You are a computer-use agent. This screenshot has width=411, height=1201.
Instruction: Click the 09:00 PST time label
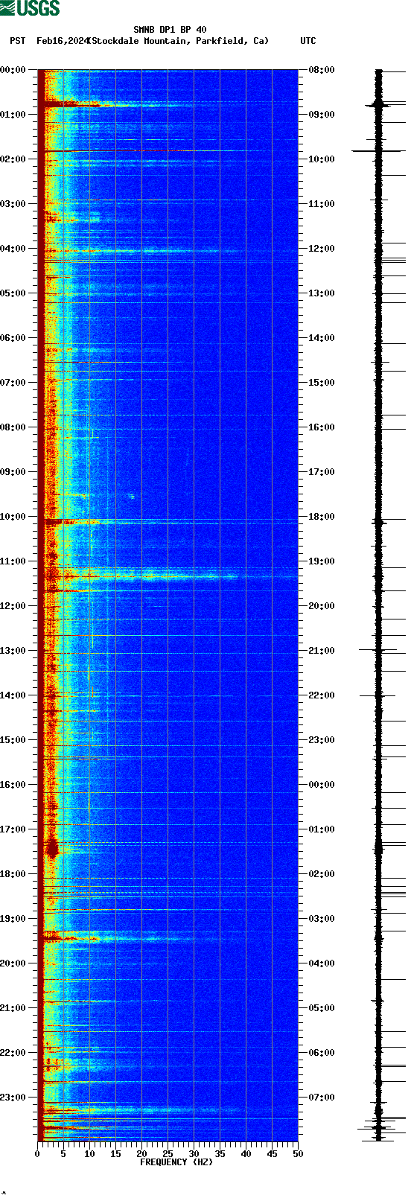13,472
